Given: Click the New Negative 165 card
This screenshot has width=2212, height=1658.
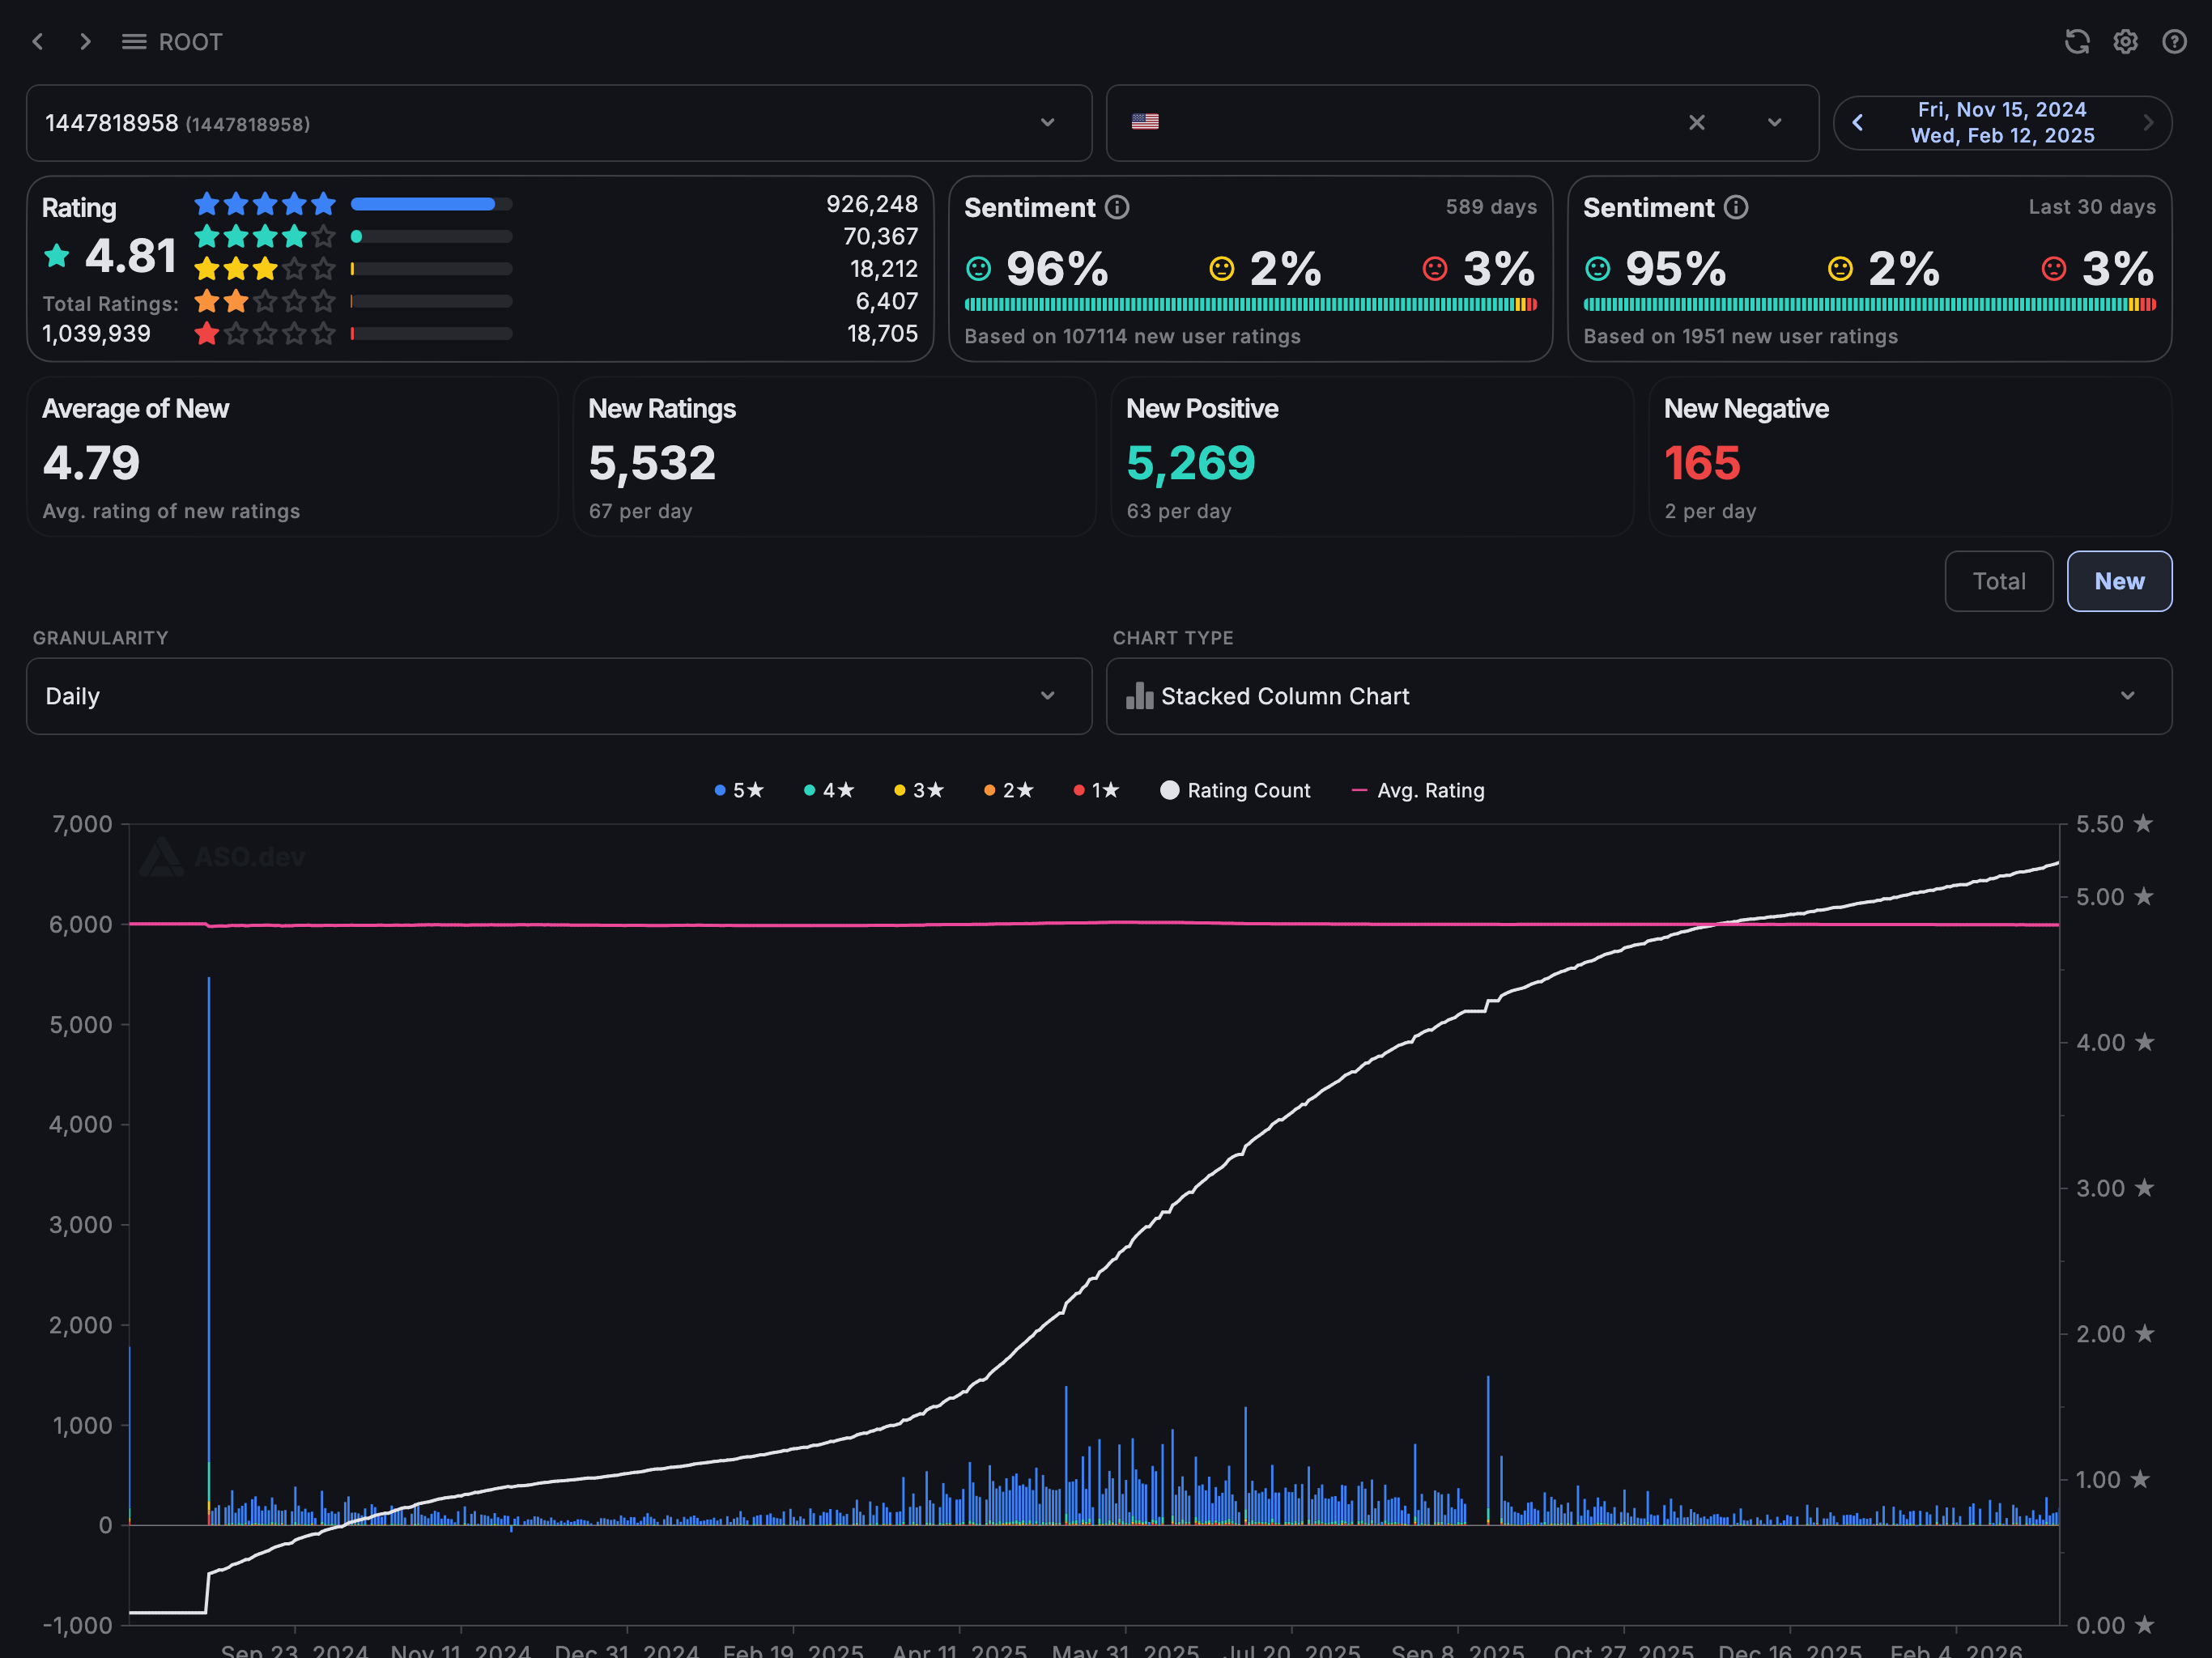Looking at the screenshot, I should (1910, 457).
